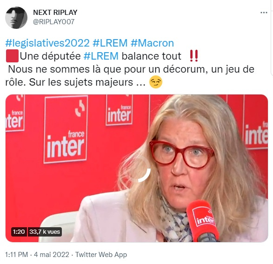273x264 pixels.
Task: Click the "Twitter Web App" source link
Action: (101, 255)
